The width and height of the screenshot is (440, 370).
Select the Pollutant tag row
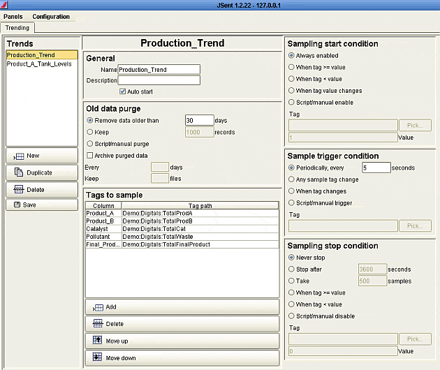(182, 237)
